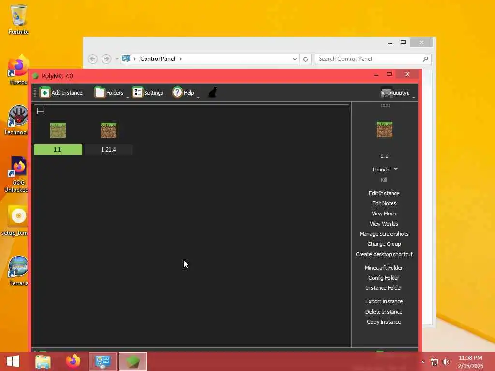Open PolyMC Settings
The width and height of the screenshot is (495, 371).
tap(148, 93)
